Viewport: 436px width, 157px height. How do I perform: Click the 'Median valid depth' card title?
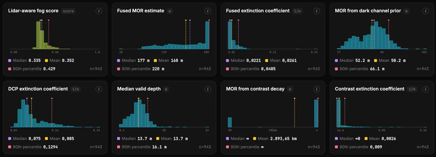coord(139,89)
